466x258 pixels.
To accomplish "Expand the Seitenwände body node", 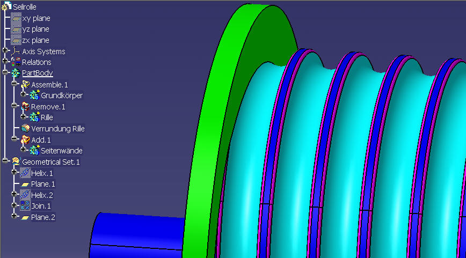I will point(23,150).
